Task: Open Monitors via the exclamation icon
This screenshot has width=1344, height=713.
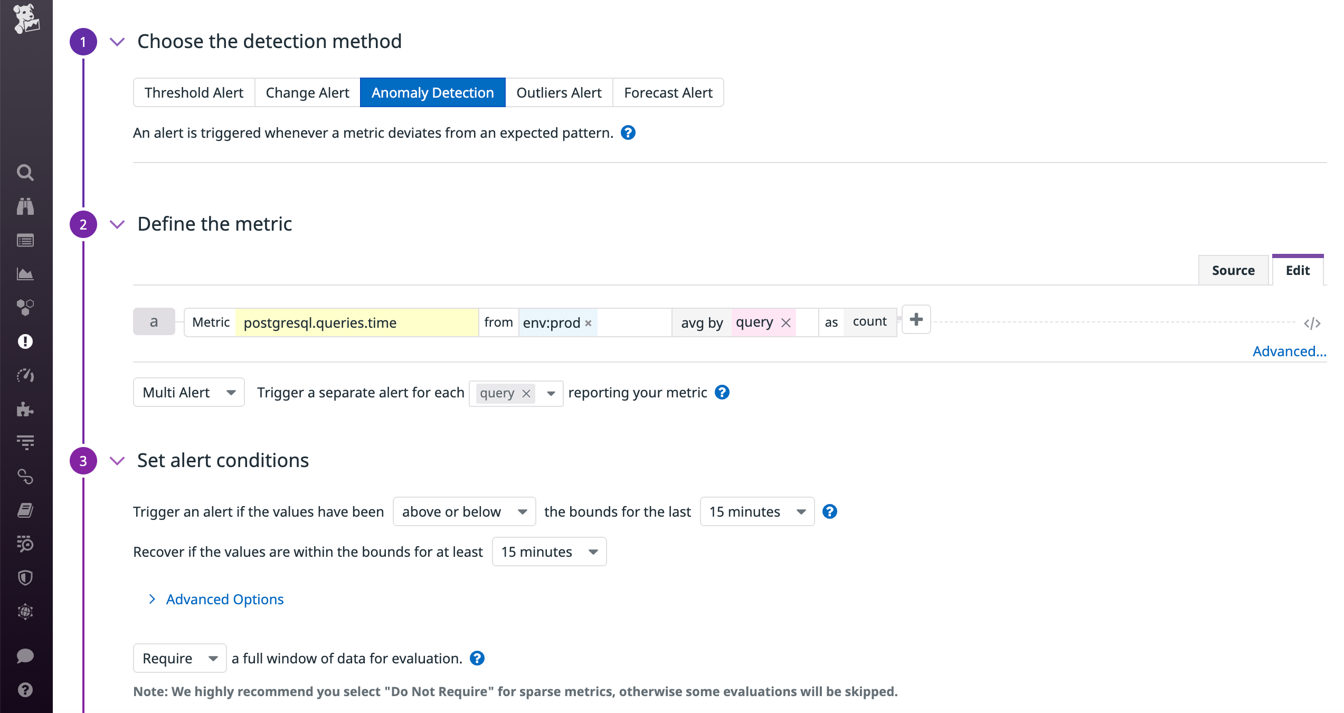Action: coord(25,341)
